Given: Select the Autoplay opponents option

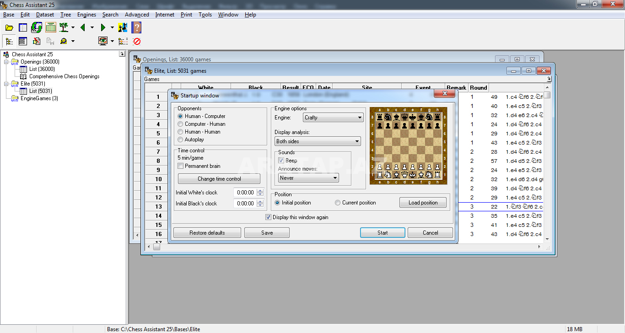Looking at the screenshot, I should [x=191, y=140].
